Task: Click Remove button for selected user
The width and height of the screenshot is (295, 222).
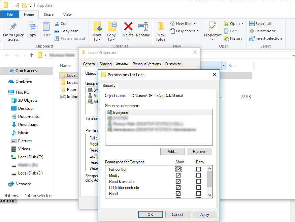Action: coord(200,152)
